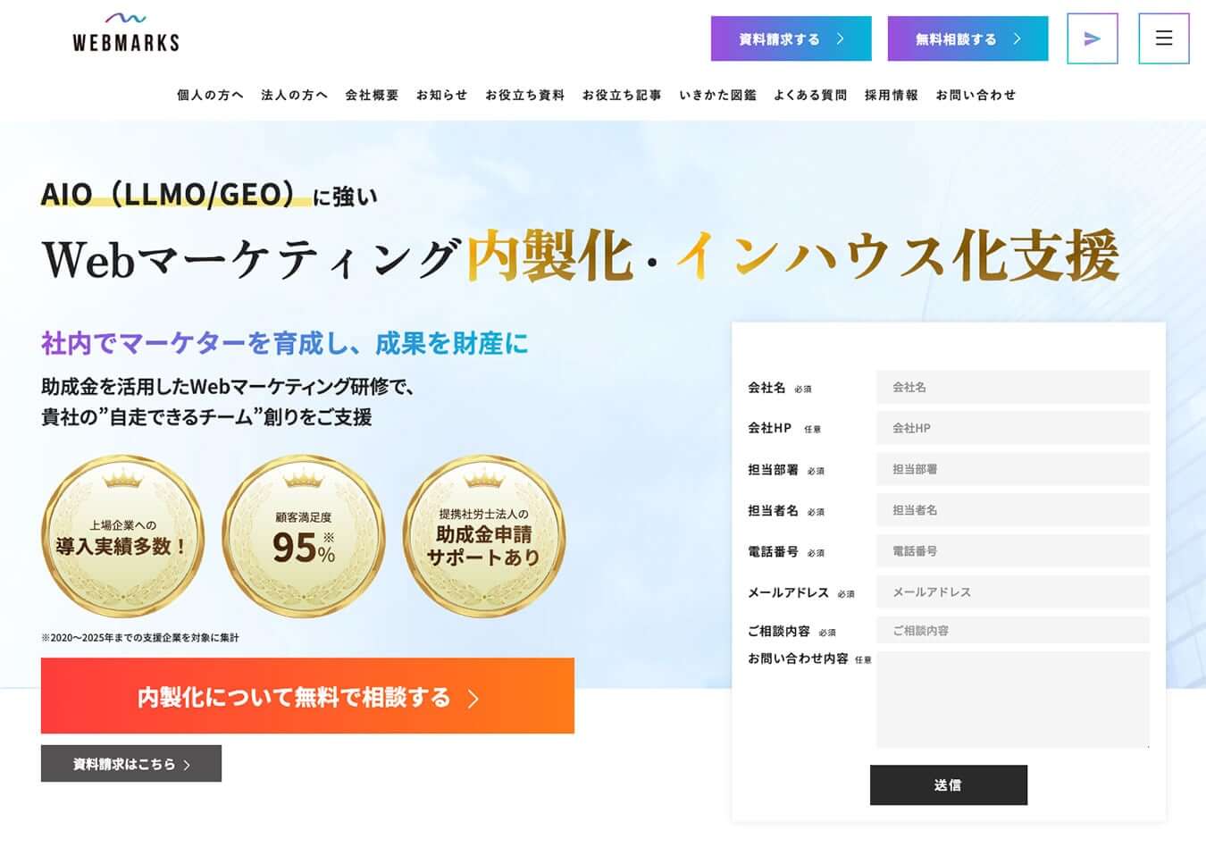Click the headline Webマーケティング内製化・インハウス化支援
The image size is (1206, 847).
(581, 256)
